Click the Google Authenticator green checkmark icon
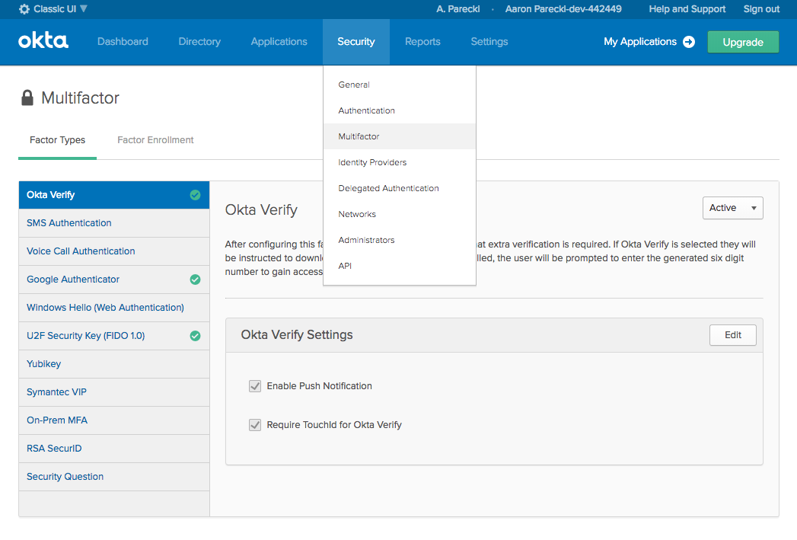797x540 pixels. (x=195, y=280)
